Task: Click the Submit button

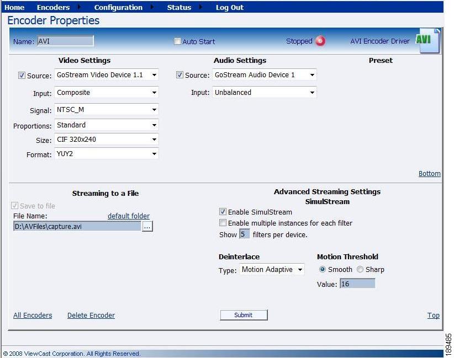Action: click(244, 315)
